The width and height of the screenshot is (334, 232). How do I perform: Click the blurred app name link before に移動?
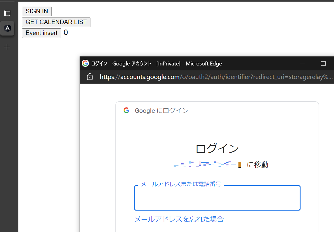207,164
